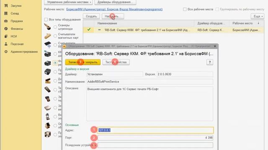Select the Сканеры штрихкода radio button
This screenshot has width=268, height=150.
[x=55, y=27]
